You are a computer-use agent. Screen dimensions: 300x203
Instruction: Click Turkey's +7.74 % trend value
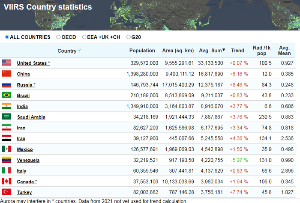239,192
